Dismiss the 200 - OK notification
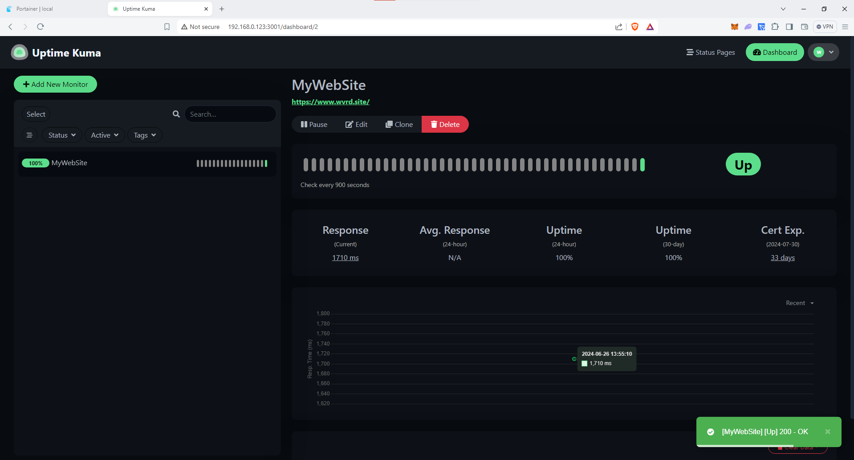 (x=828, y=432)
